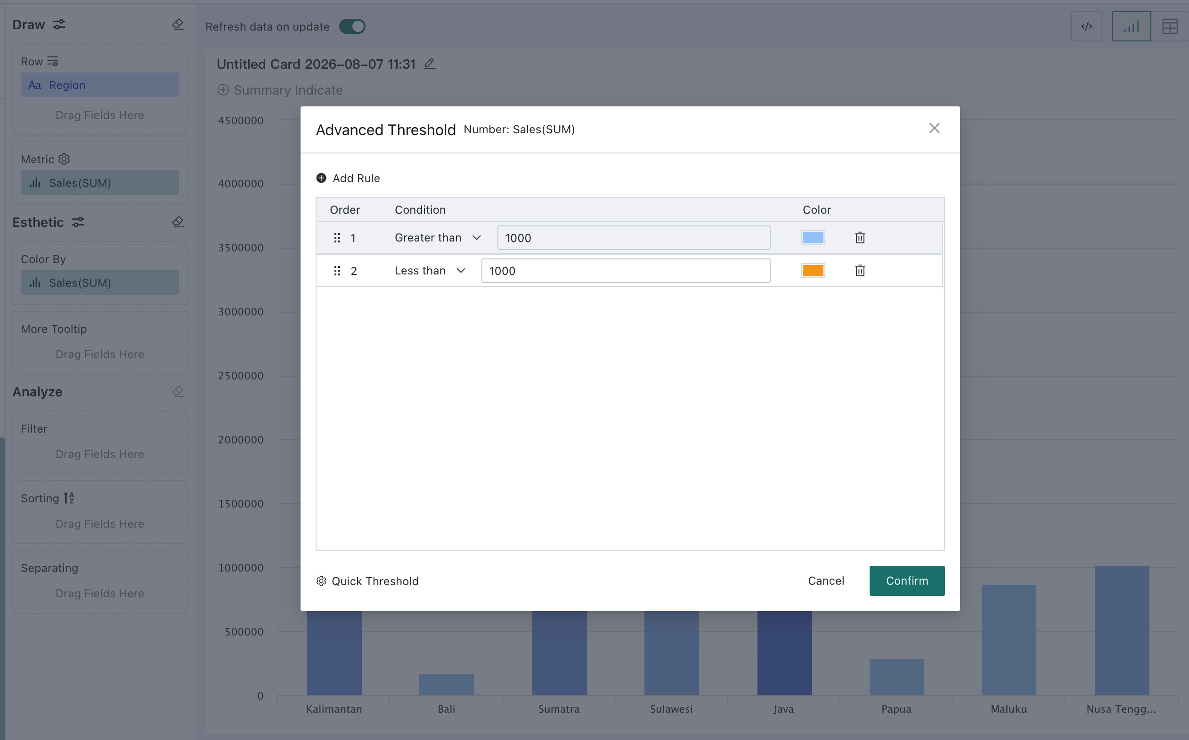Click the Summary Indicate label
Viewport: 1189px width, 740px height.
(x=288, y=90)
